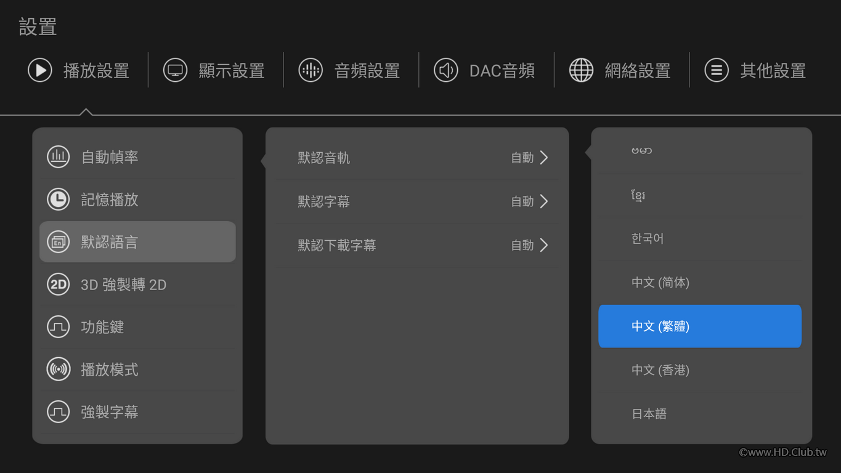Viewport: 841px width, 473px height.
Task: Click the broadcast icon for 播放模式
Action: [59, 370]
